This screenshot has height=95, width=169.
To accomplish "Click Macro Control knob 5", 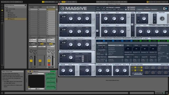I will (147, 73).
